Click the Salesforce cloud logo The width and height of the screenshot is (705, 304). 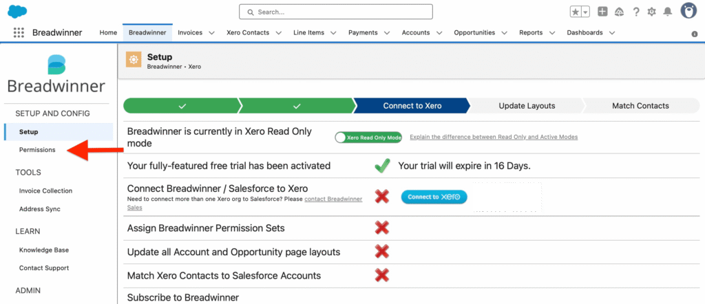[17, 11]
